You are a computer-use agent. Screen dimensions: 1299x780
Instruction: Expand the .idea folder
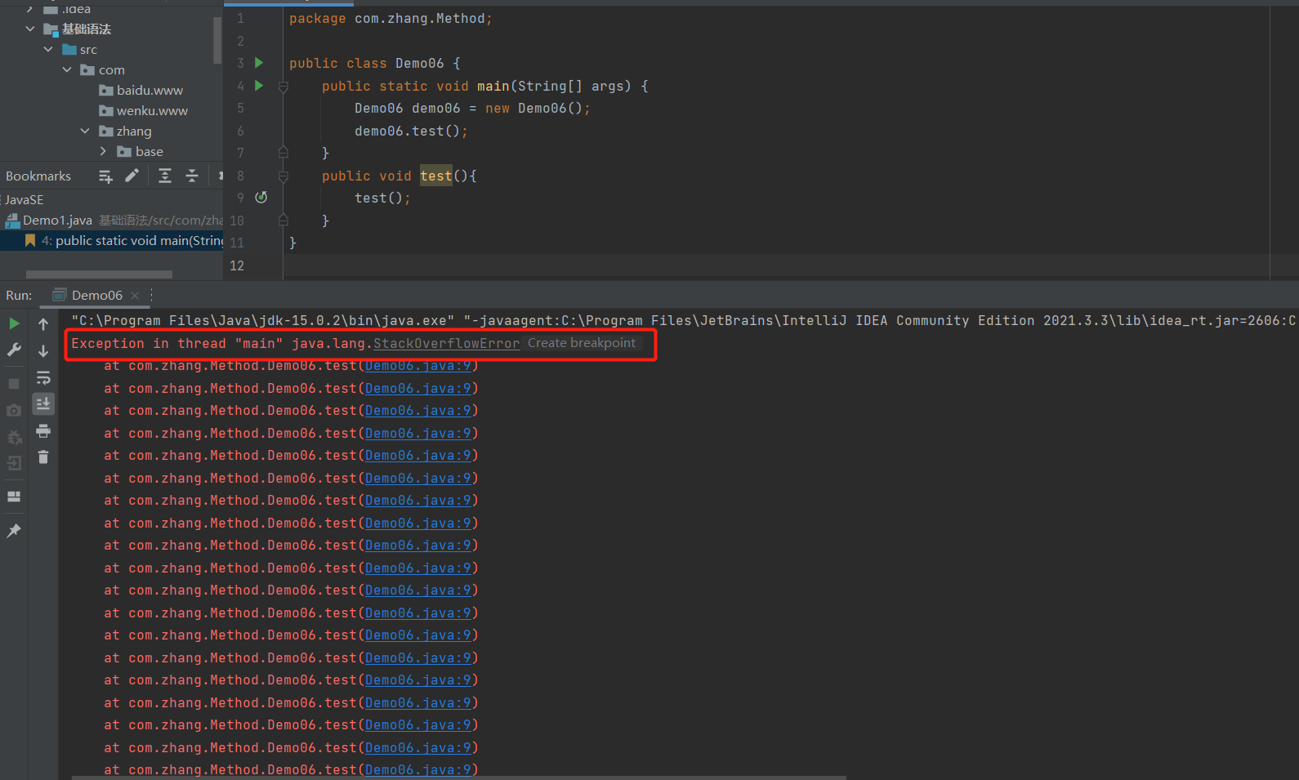click(x=30, y=8)
